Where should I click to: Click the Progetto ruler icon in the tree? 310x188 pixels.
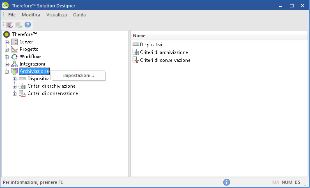point(14,49)
